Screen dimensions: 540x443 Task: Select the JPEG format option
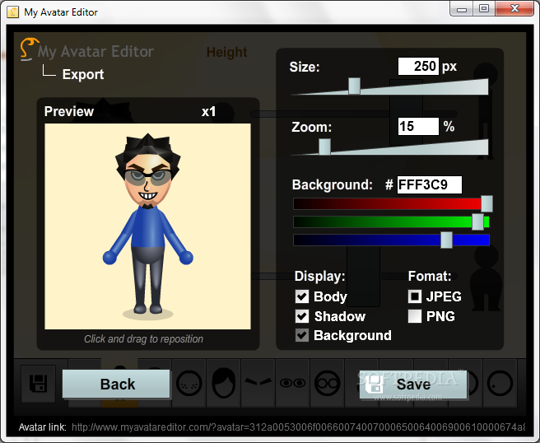coord(415,296)
